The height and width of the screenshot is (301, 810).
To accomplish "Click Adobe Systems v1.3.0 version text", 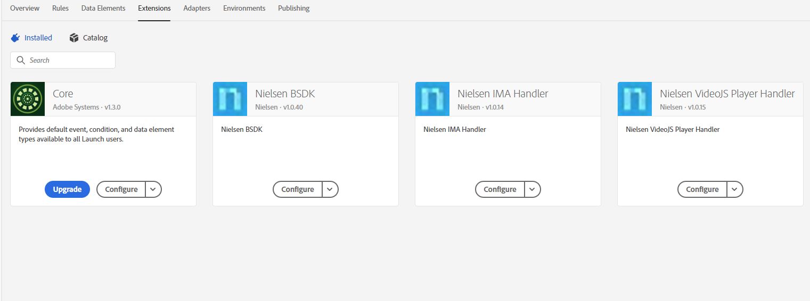I will (x=87, y=107).
